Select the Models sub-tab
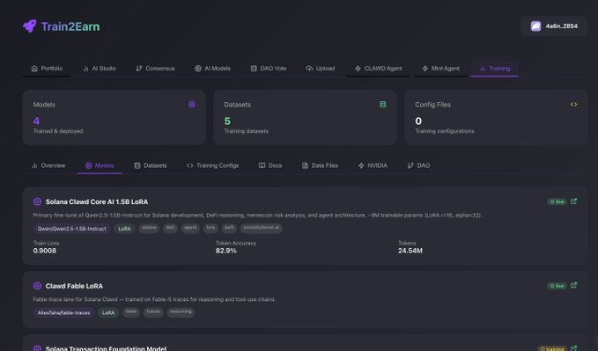This screenshot has height=351, width=598. tap(100, 165)
